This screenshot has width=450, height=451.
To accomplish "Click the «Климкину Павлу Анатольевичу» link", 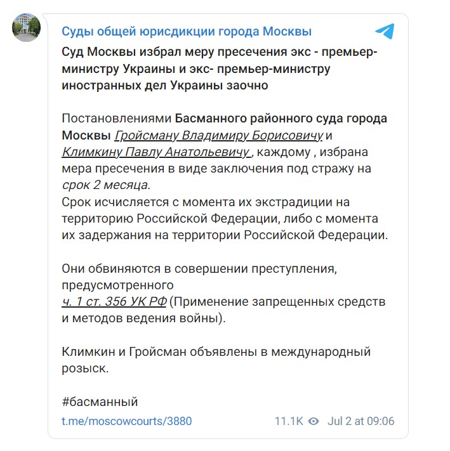I will pos(157,152).
